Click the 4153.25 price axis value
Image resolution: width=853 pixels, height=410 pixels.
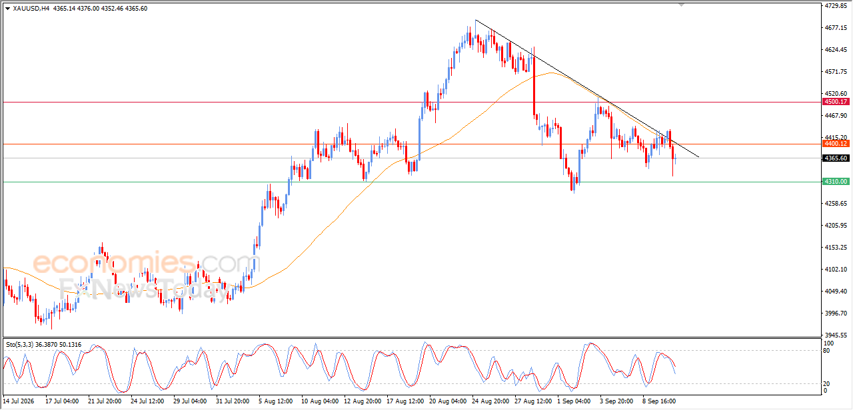pos(835,248)
